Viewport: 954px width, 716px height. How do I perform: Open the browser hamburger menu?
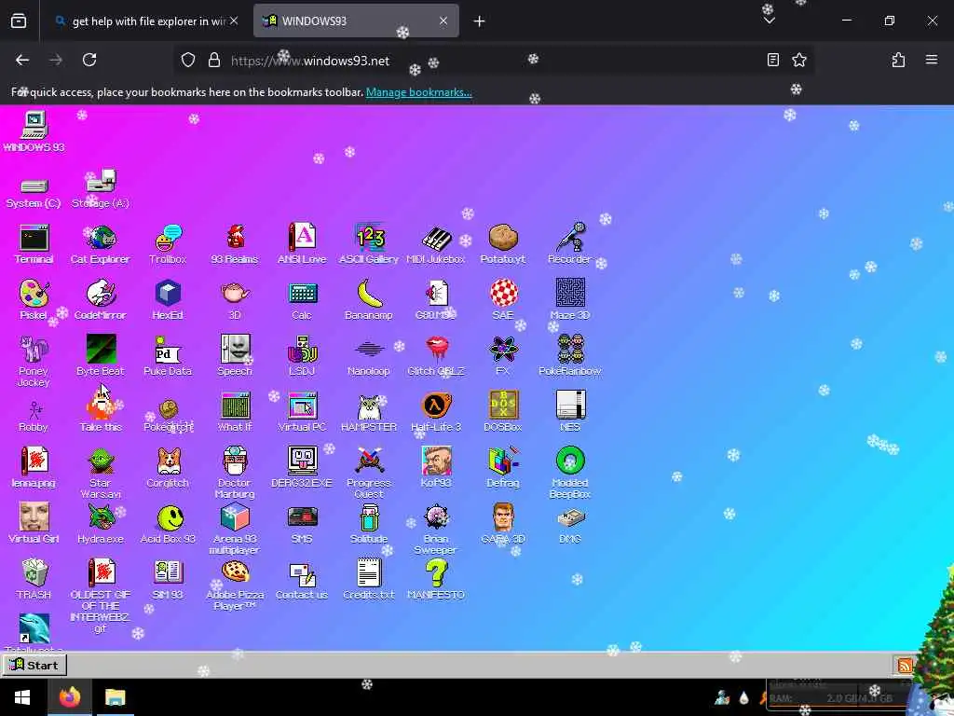tap(932, 60)
